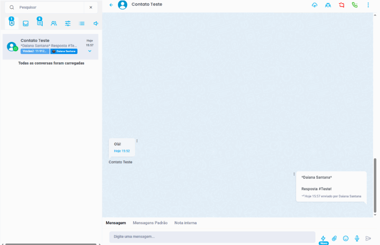The height and width of the screenshot is (245, 380).
Task: Open the filter sliders icon in the sidebar
Action: point(68,23)
